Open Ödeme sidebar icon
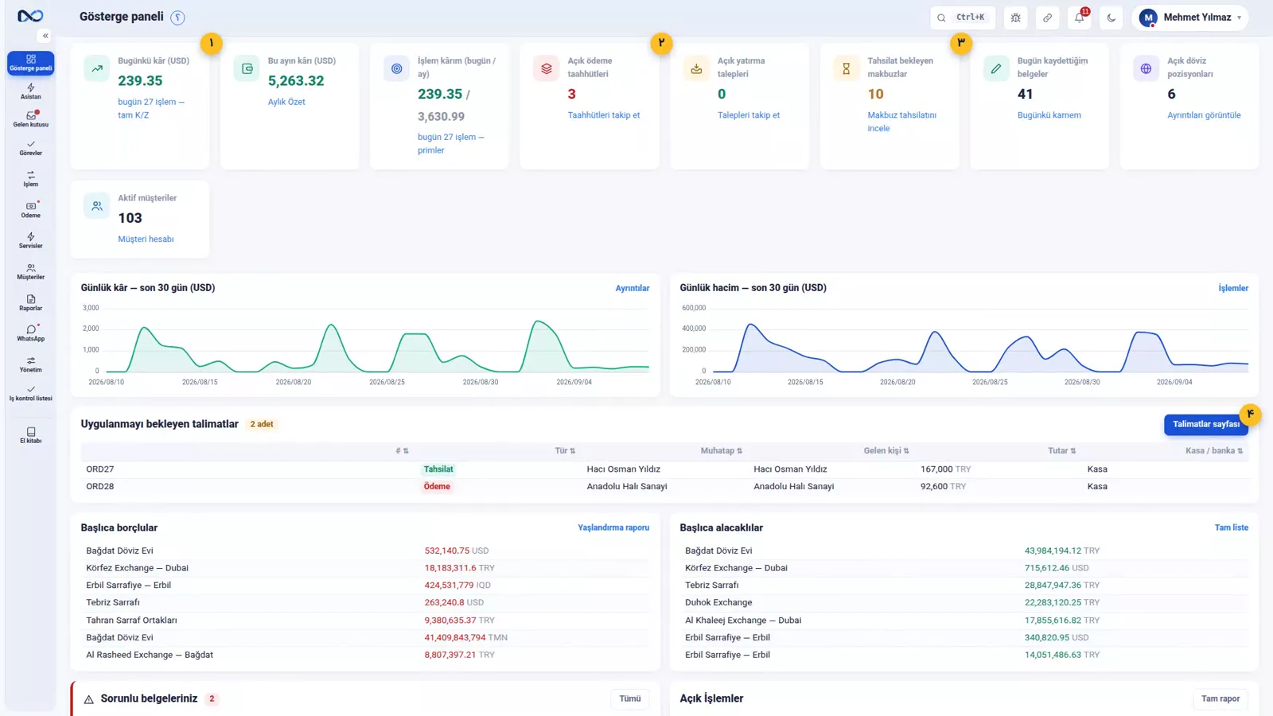1273x716 pixels. 30,210
